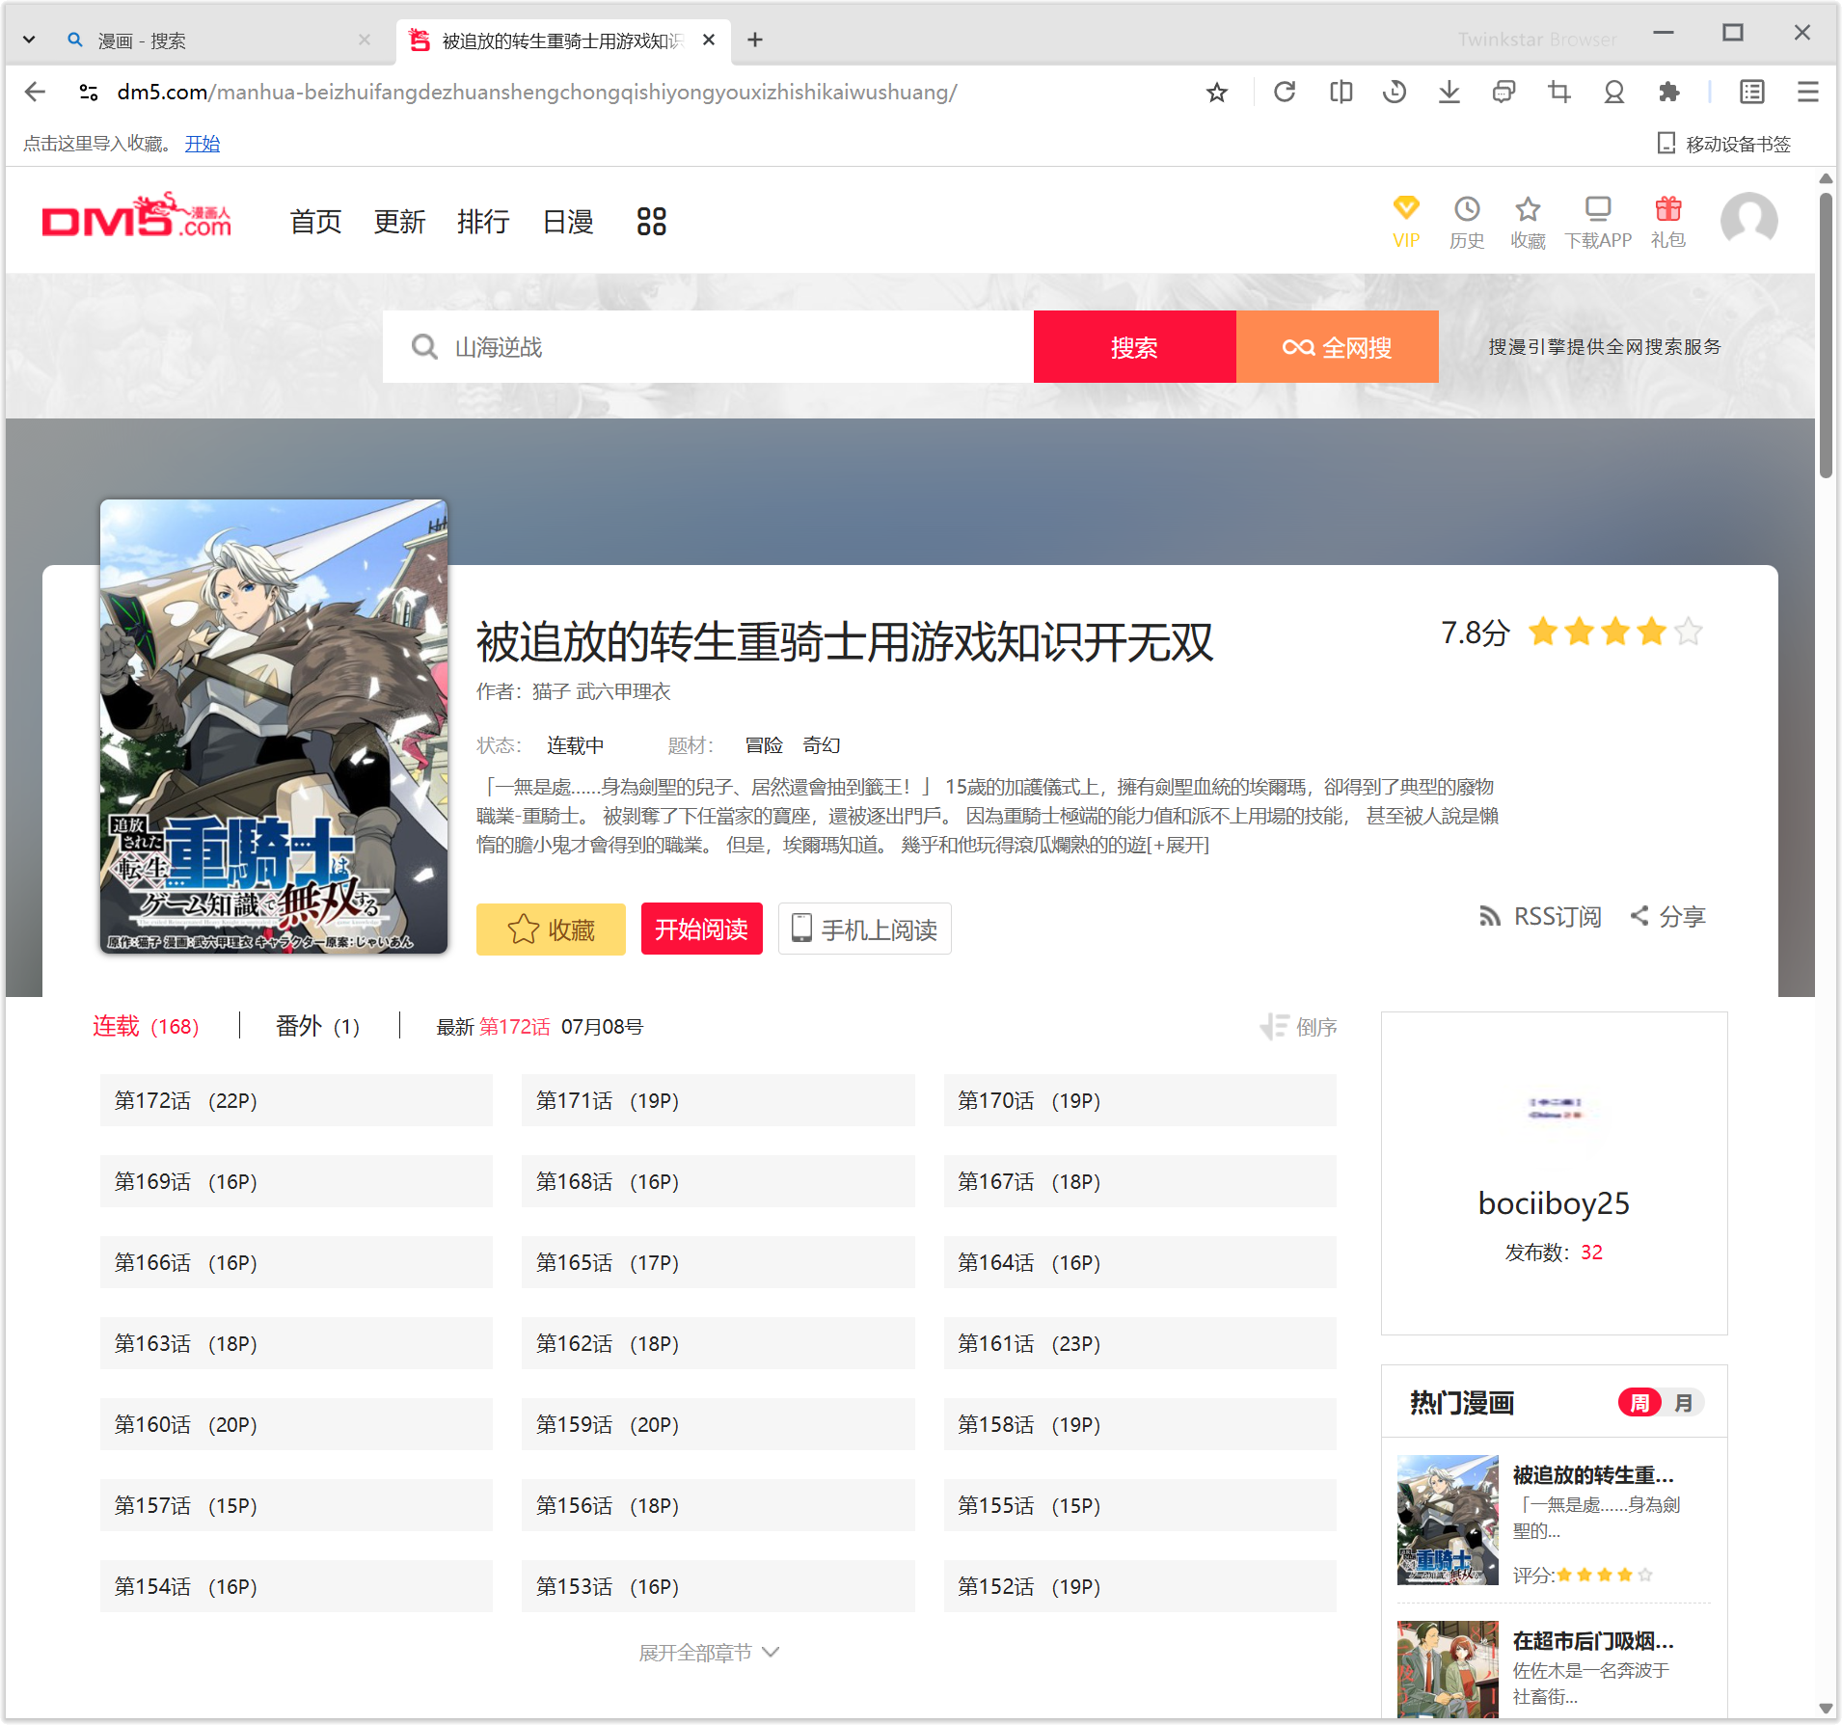This screenshot has height=1725, width=1842.
Task: Open the site information icon in address bar
Action: [89, 92]
